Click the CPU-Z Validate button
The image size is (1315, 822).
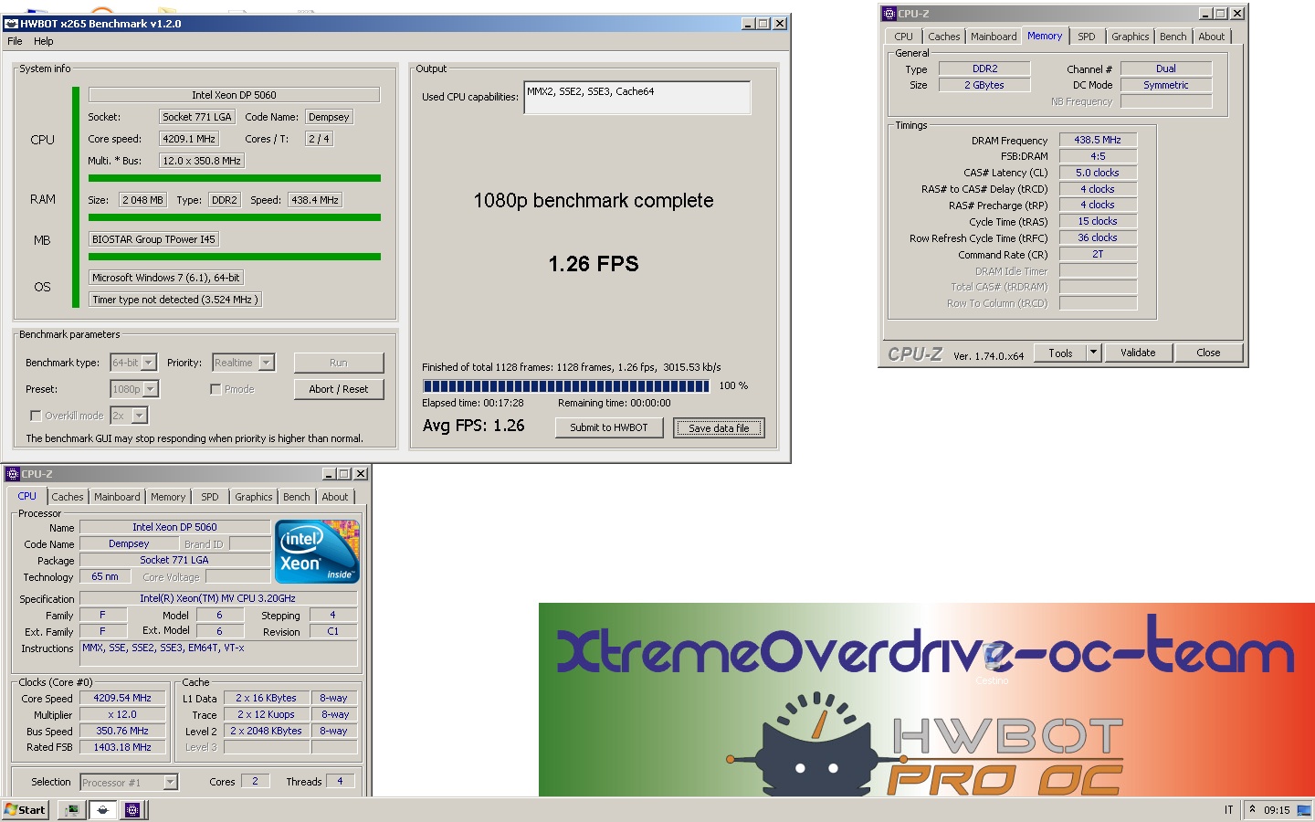[x=1138, y=353]
